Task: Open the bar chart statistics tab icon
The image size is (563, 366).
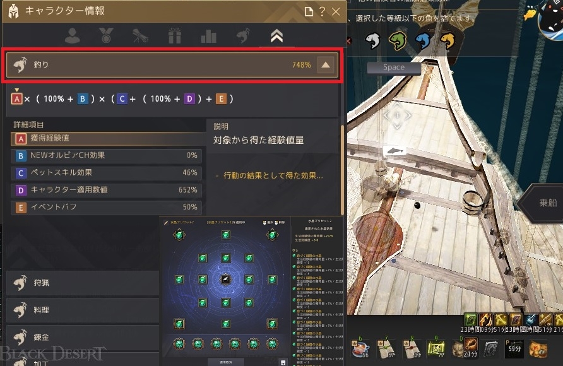Action: 209,36
